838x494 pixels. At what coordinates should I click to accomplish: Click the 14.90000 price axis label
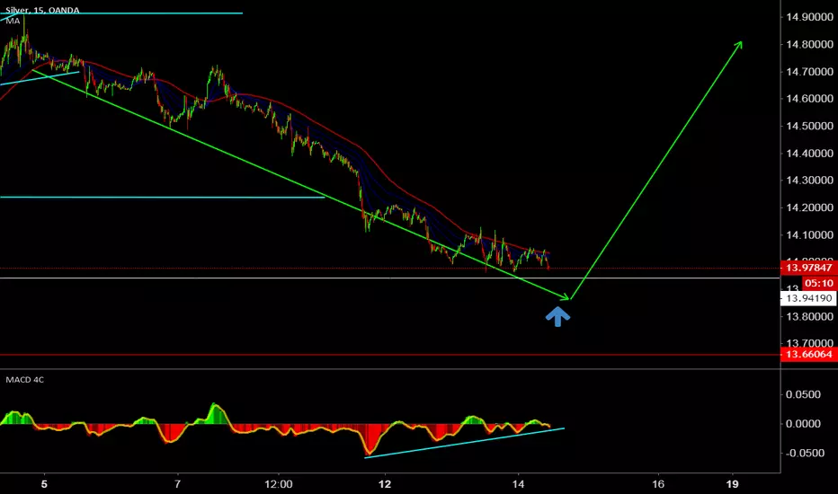[809, 17]
